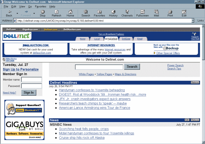Open the Mail toolbar button

pyautogui.click(x=156, y=13)
